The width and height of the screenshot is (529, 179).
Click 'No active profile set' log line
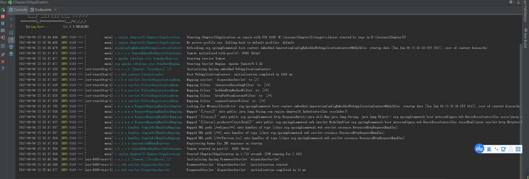pos(240,43)
